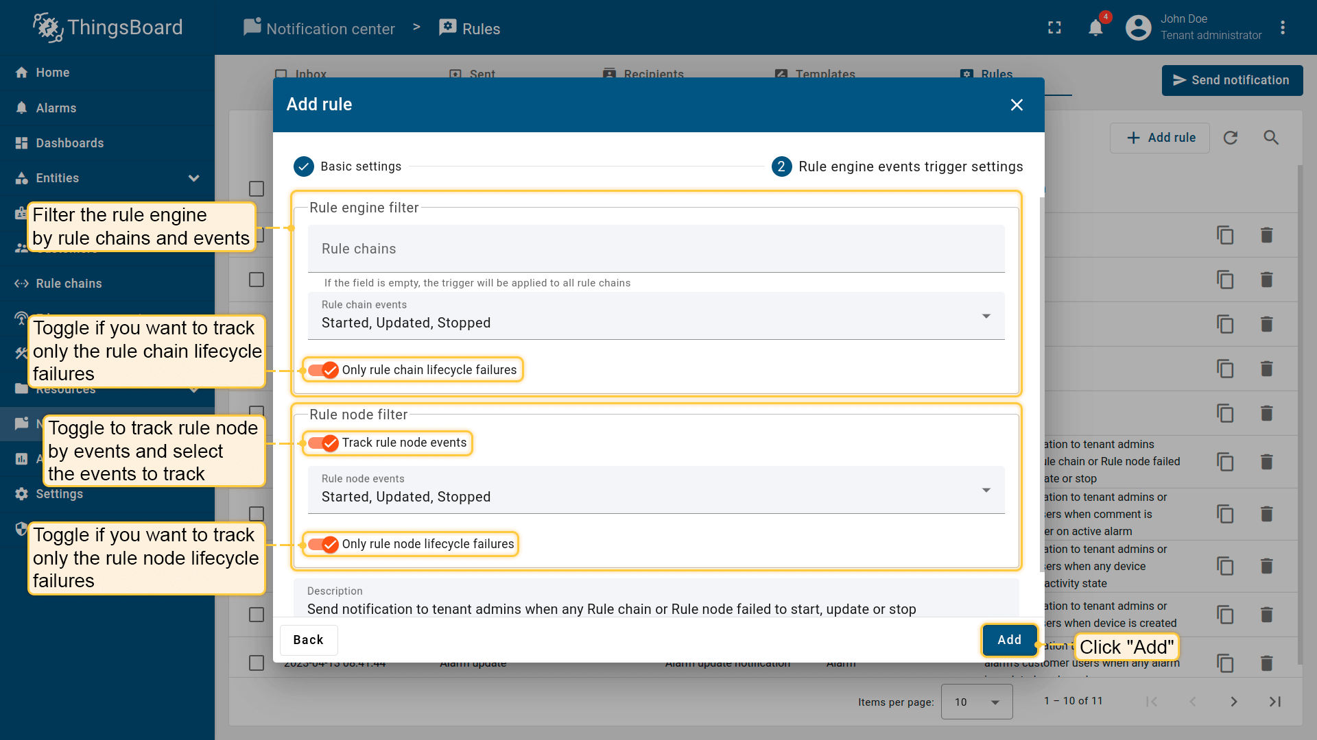Toggle Only rule chain lifecycle failures
1317x740 pixels.
[323, 370]
